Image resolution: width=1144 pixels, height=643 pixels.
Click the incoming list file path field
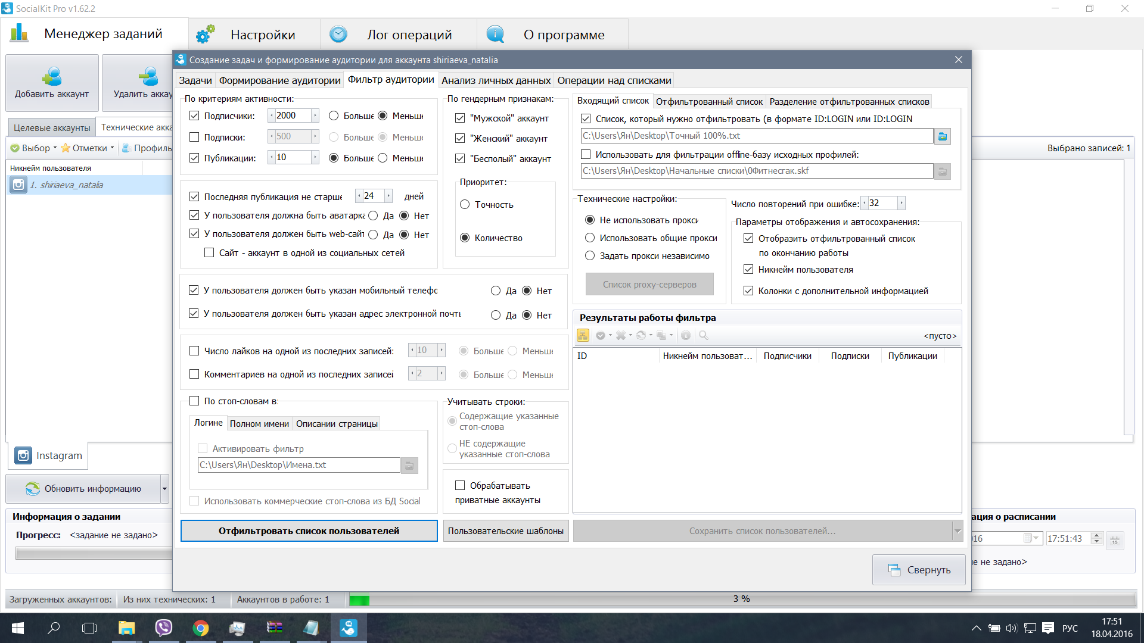tap(757, 136)
